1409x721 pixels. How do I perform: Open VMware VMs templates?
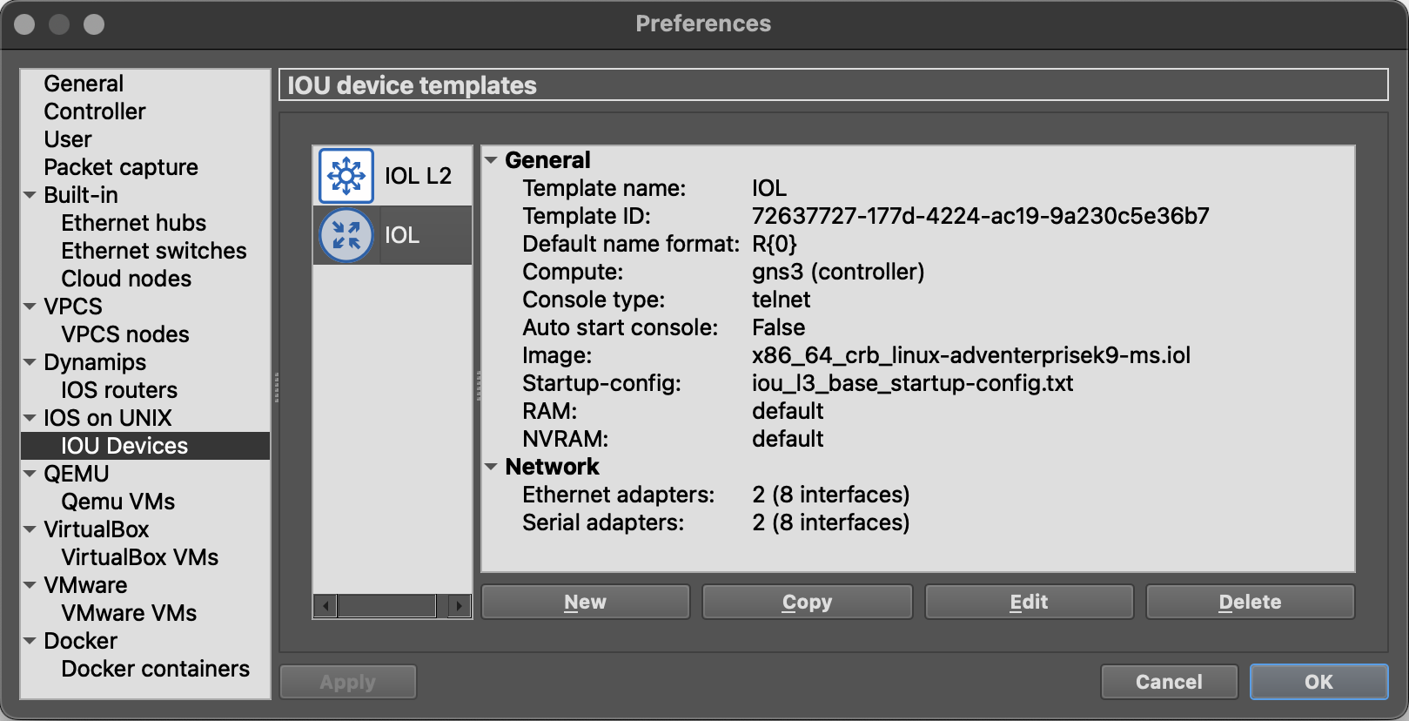pos(129,613)
